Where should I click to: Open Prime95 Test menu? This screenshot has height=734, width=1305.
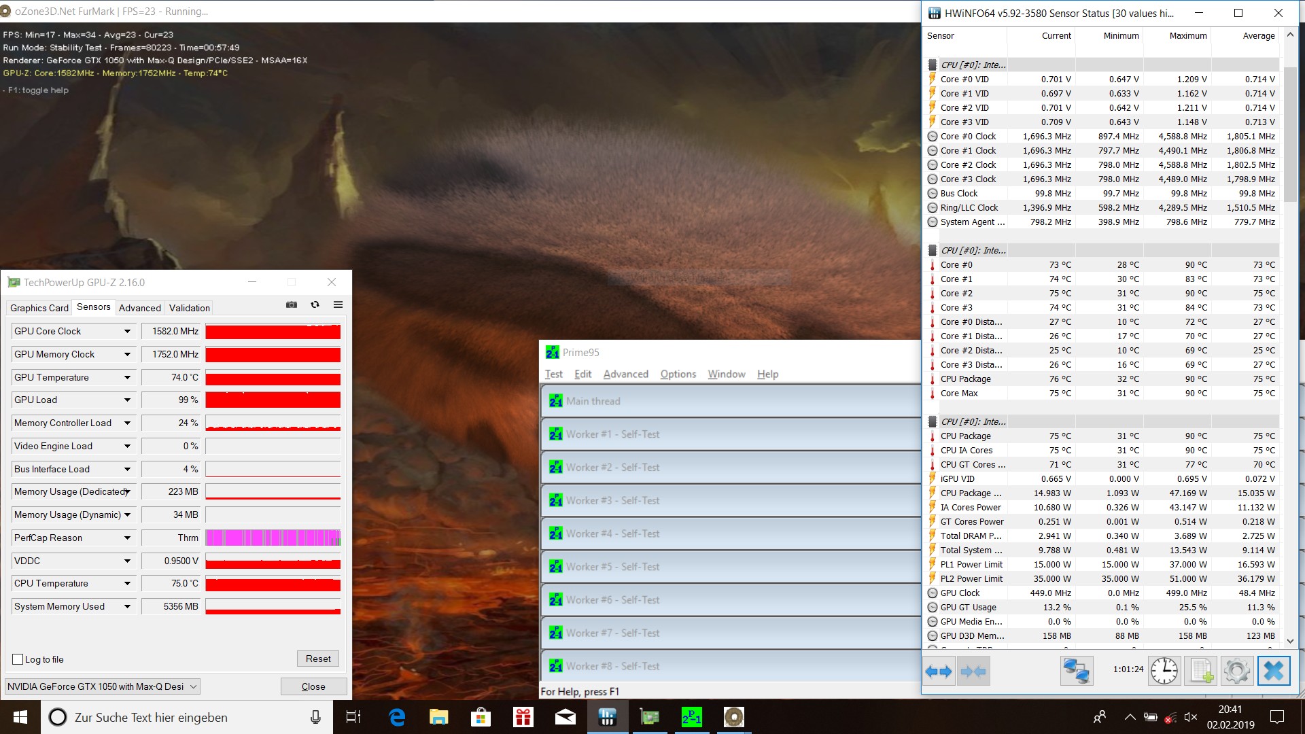(553, 374)
